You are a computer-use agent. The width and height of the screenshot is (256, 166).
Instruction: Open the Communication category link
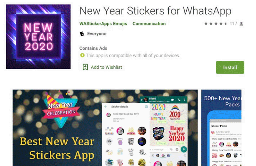point(149,24)
